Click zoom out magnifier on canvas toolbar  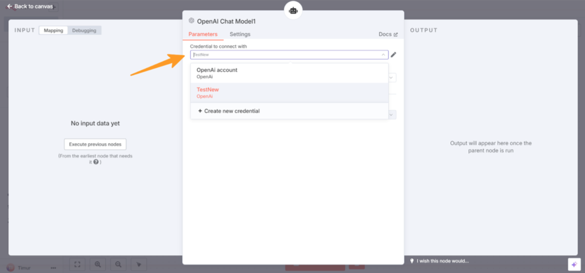[x=118, y=264]
